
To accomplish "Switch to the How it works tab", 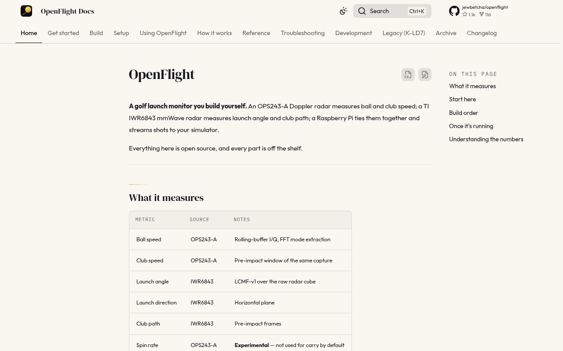I will [215, 33].
